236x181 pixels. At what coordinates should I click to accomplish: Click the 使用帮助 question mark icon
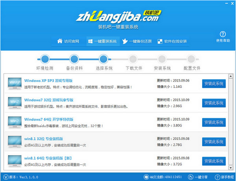[x=223, y=35]
